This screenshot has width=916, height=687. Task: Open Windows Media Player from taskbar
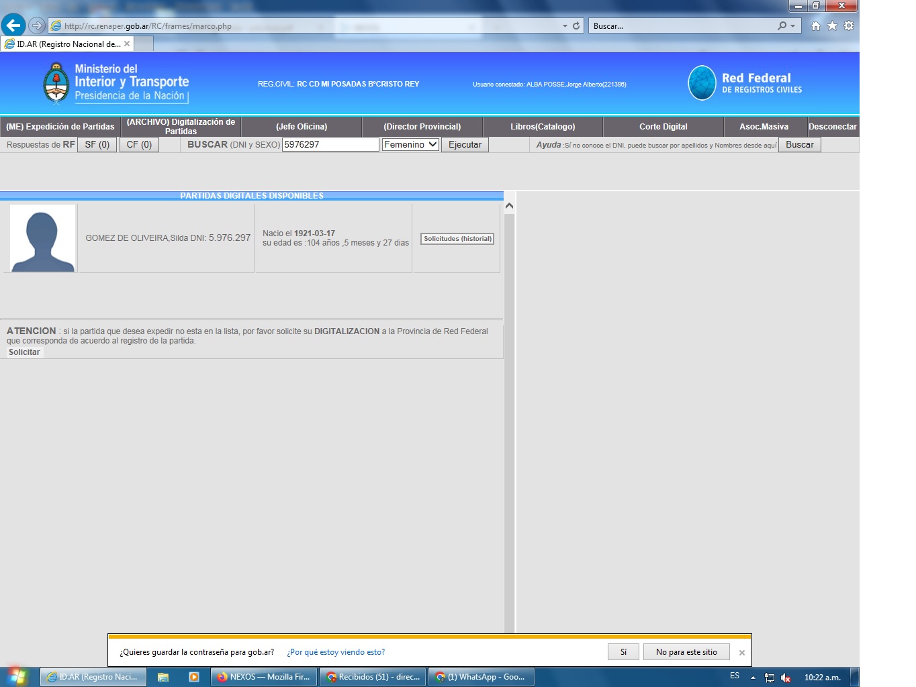[x=194, y=677]
